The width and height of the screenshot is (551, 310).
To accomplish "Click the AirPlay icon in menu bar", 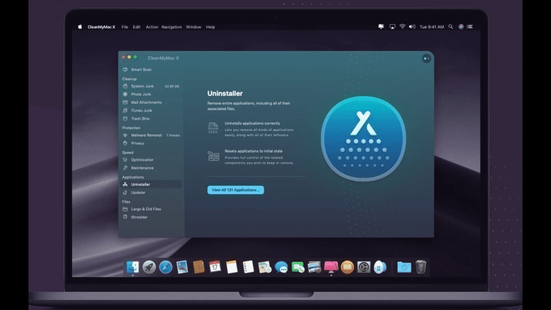I will [x=392, y=27].
